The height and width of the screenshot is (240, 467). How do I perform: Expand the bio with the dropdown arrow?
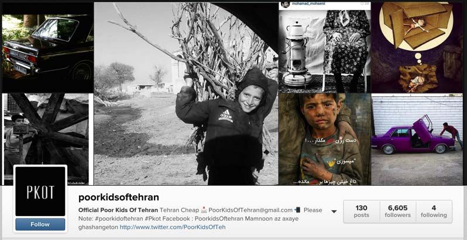click(334, 211)
